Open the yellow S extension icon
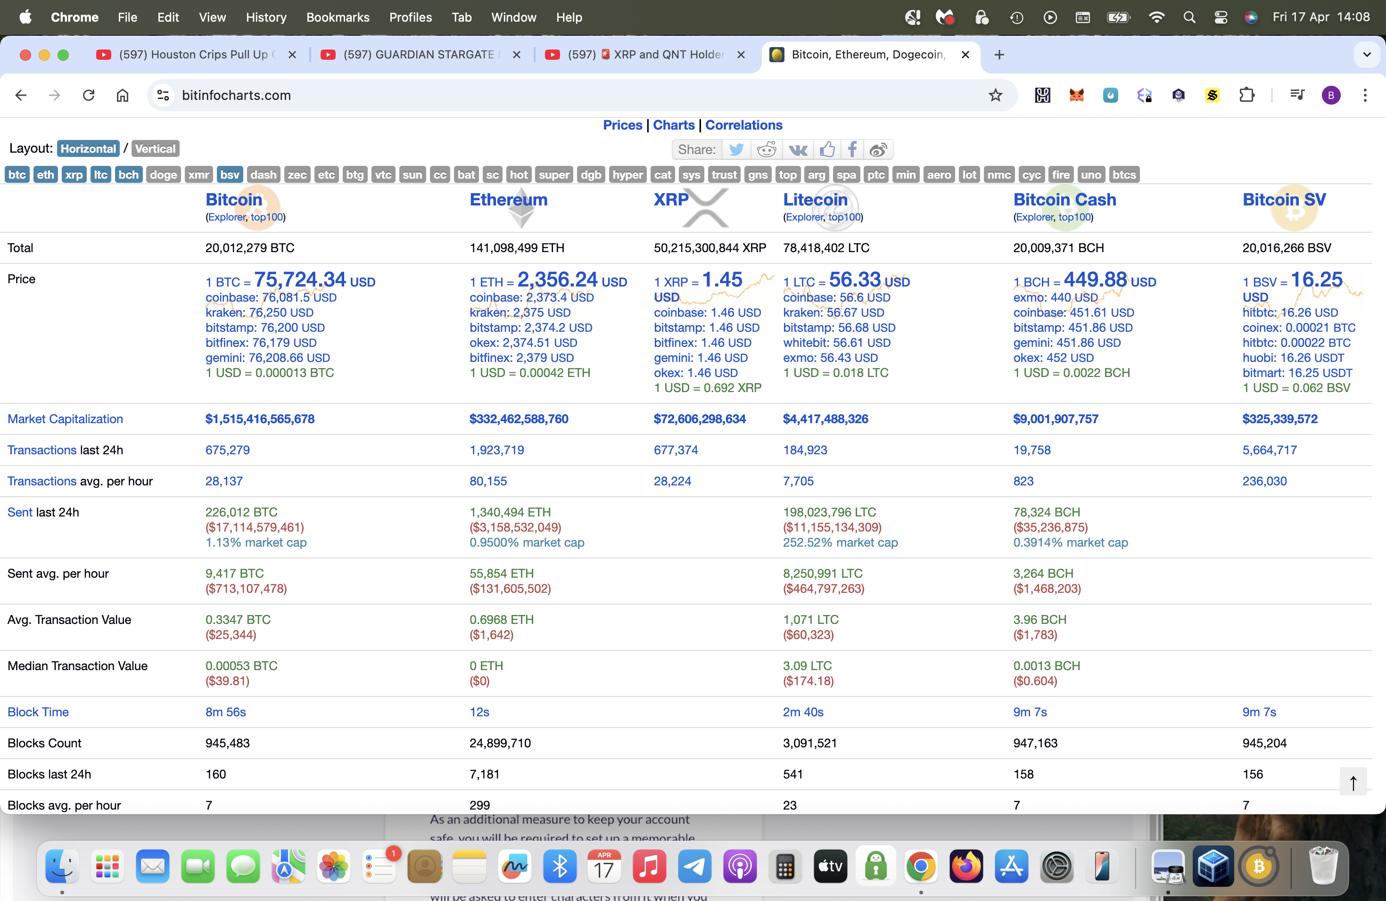Image resolution: width=1386 pixels, height=901 pixels. 1213,95
